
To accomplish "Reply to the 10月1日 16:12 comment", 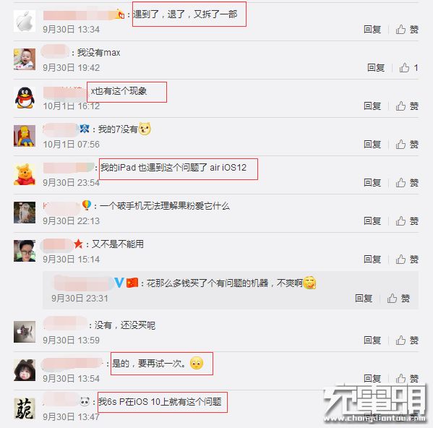I will tap(372, 106).
